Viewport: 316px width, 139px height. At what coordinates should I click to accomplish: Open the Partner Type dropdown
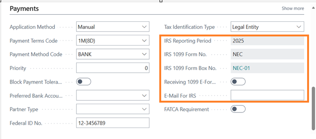click(x=144, y=109)
